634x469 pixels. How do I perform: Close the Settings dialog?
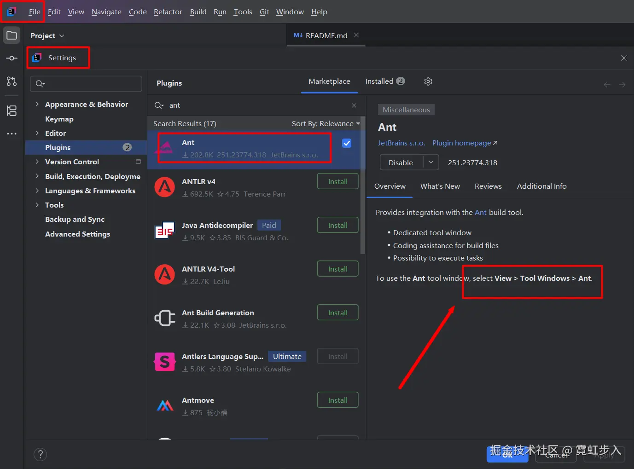[x=624, y=58]
